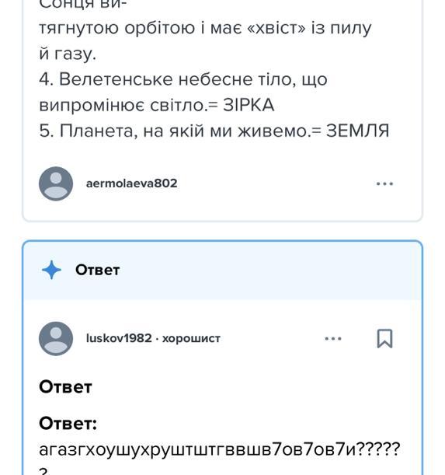Select the gibberish answer text агазгхоушух
This screenshot has width=445, height=475.
point(220,449)
